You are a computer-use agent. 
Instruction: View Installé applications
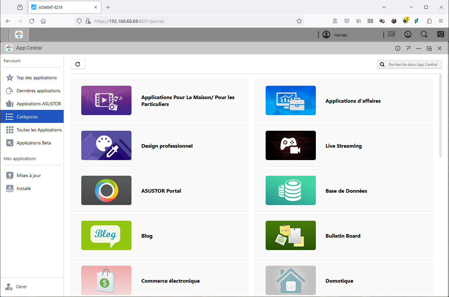[32, 188]
